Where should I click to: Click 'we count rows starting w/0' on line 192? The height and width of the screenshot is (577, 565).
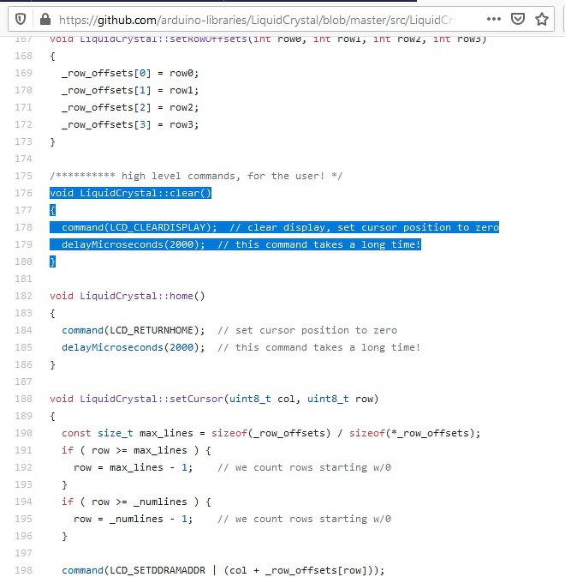[x=313, y=467]
